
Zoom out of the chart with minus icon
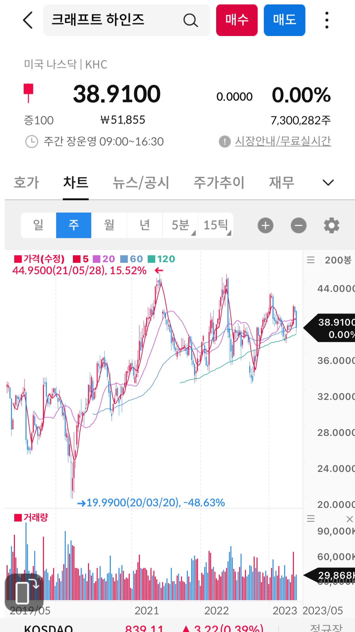[299, 225]
